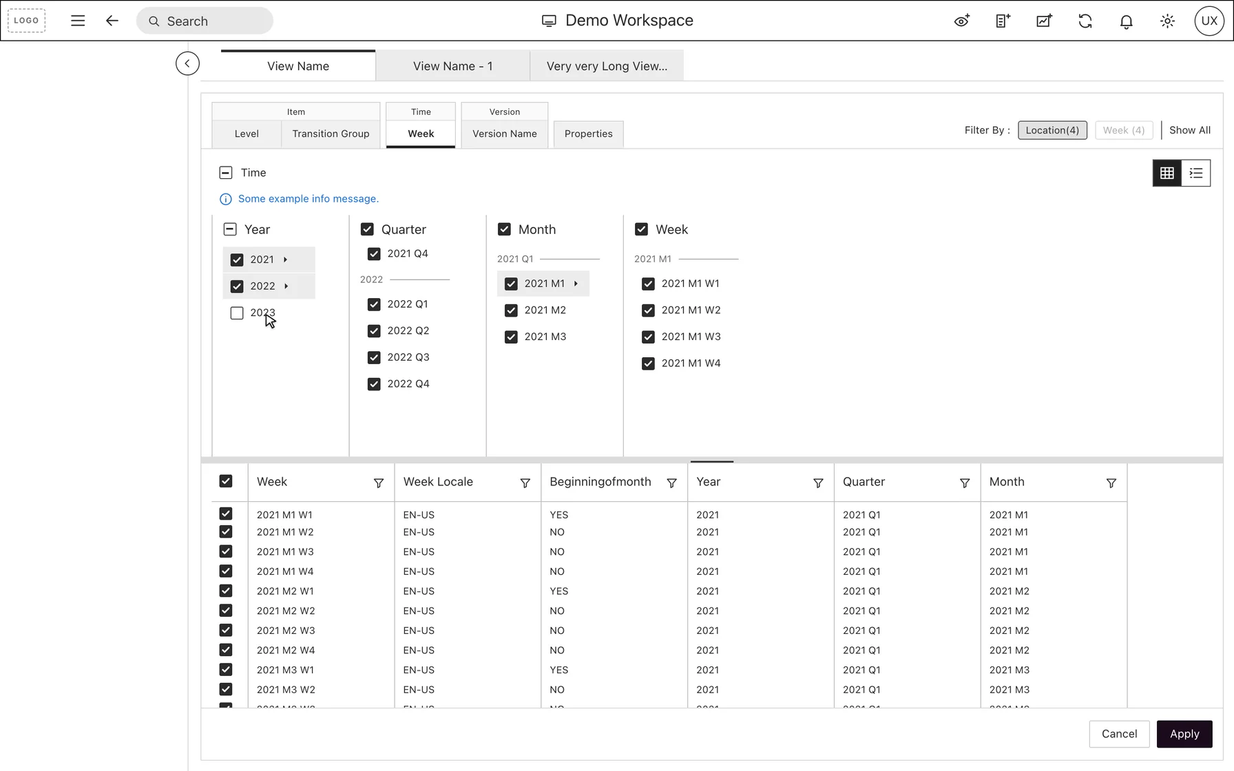Click the Cancel button

tap(1119, 734)
